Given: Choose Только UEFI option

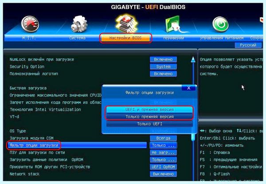Looking at the screenshot, I should click(x=149, y=124).
